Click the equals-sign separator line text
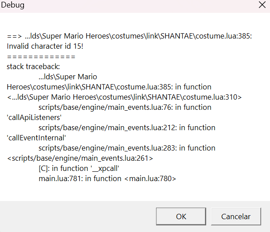This screenshot has width=270, height=232. tap(41, 57)
